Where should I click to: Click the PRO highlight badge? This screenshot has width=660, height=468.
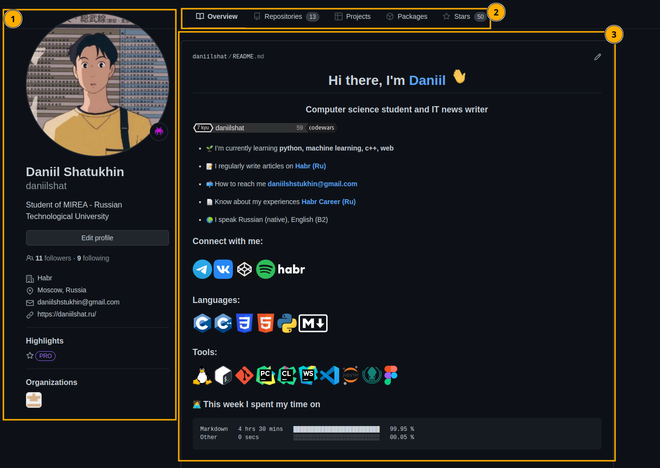click(45, 356)
